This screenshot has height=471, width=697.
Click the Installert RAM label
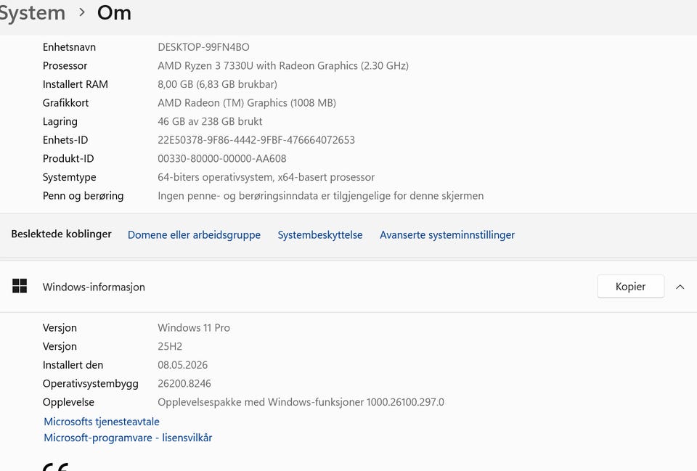[x=75, y=84]
